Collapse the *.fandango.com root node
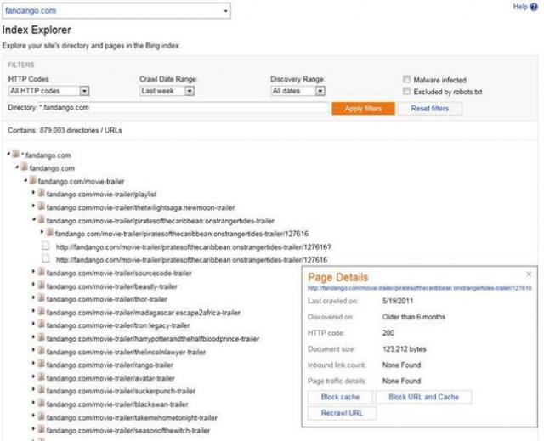 8,154
